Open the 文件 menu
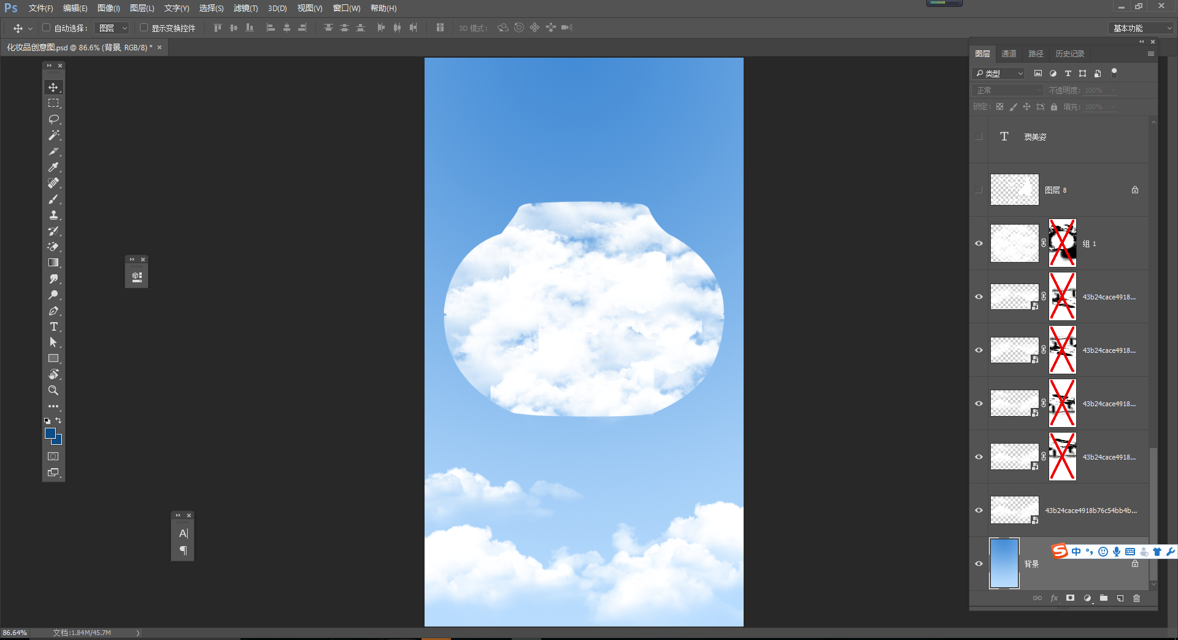This screenshot has width=1178, height=640. pos(40,9)
